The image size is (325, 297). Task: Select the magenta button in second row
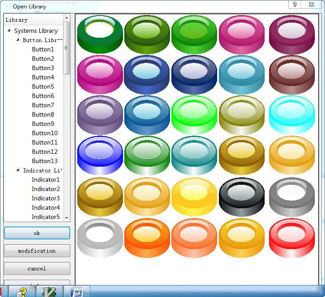[x=100, y=74]
